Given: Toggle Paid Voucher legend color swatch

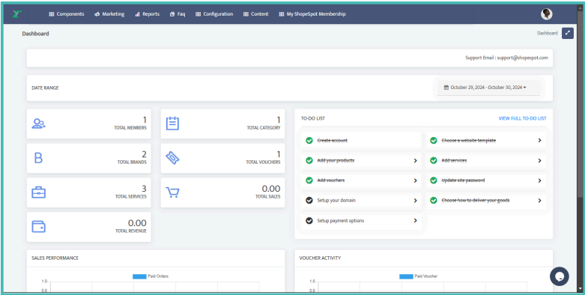Looking at the screenshot, I should coord(406,277).
